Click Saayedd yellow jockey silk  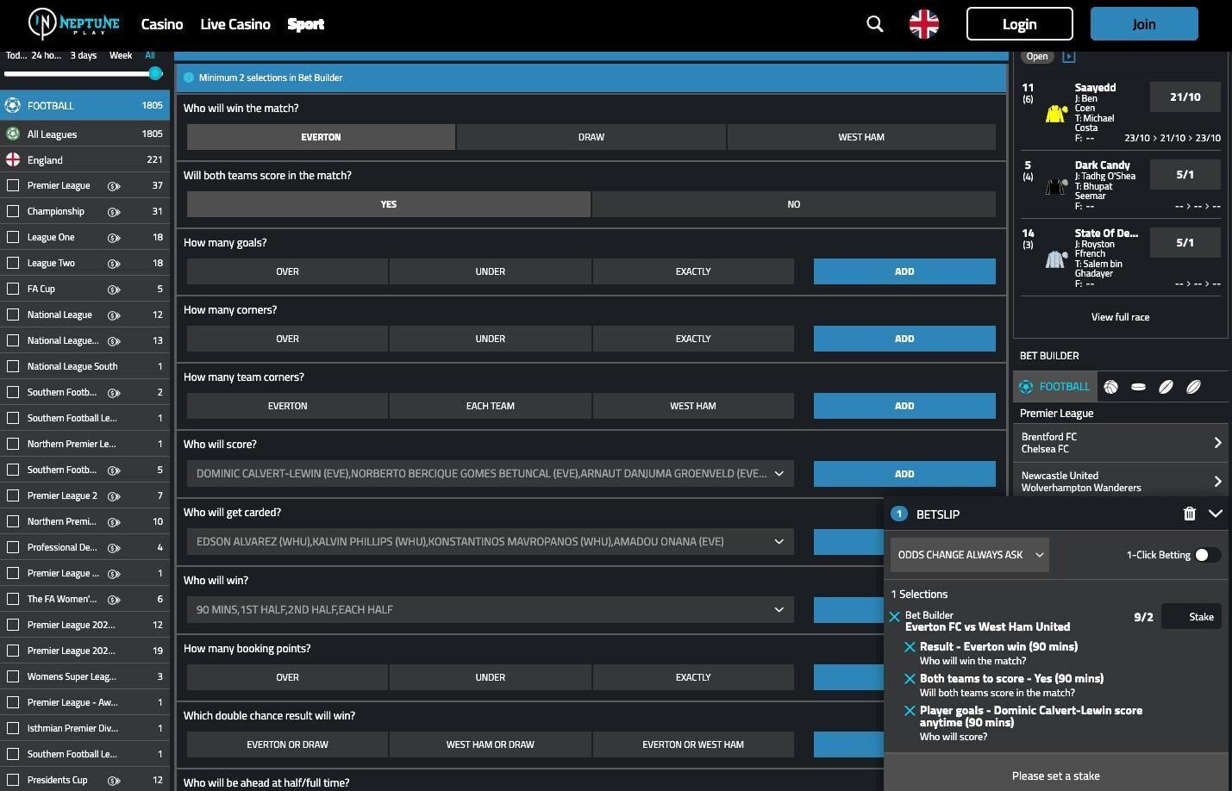tap(1056, 113)
